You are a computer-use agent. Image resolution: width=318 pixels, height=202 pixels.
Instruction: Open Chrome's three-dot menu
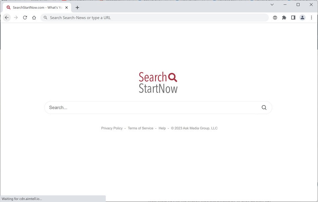click(x=312, y=18)
